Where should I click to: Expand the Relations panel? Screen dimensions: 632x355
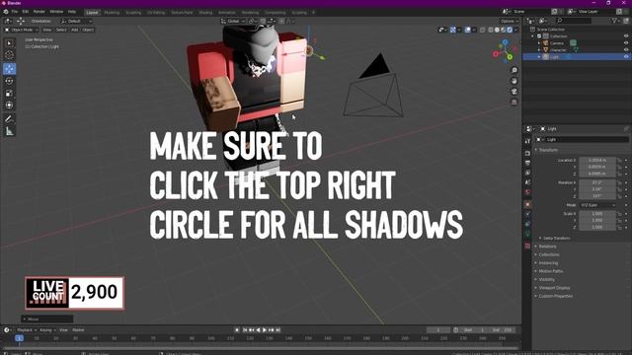(x=547, y=247)
